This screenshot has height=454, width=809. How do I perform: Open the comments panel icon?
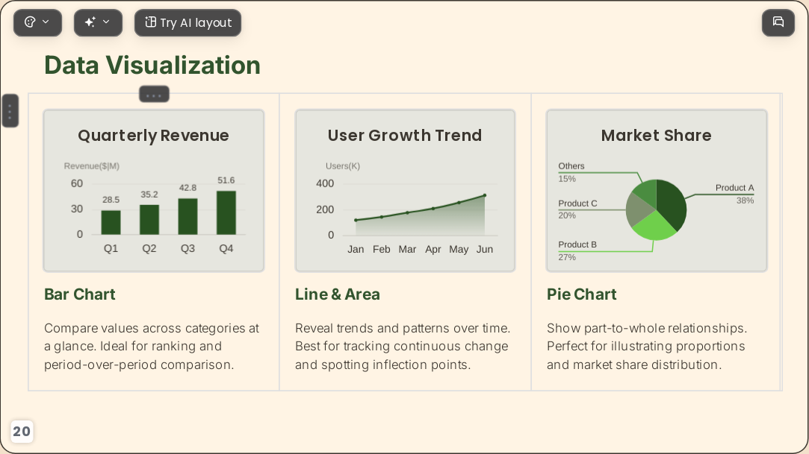point(778,22)
